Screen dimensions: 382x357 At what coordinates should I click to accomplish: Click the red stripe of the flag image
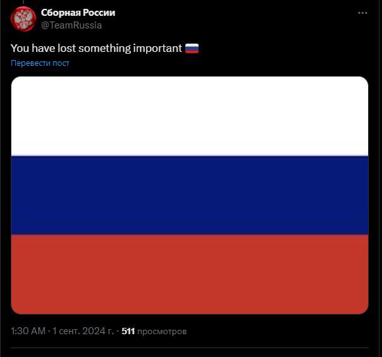pyautogui.click(x=190, y=273)
